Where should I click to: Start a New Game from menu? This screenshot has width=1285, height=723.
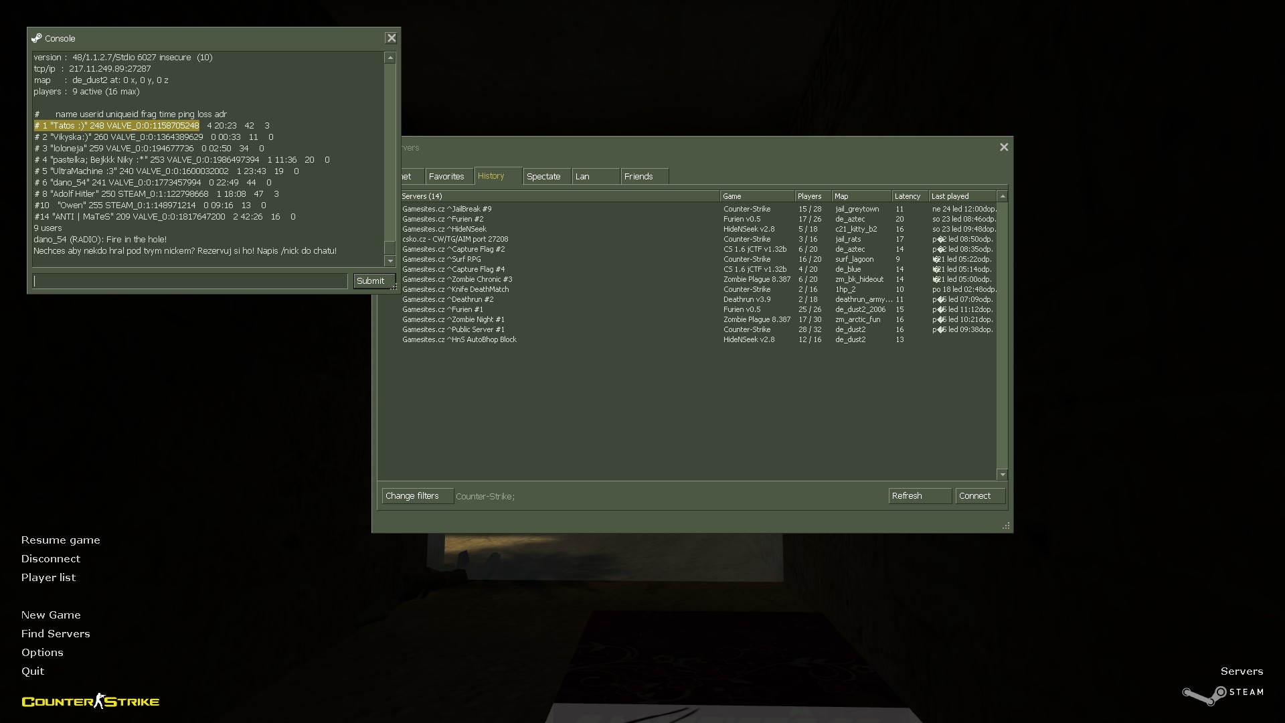click(x=51, y=615)
